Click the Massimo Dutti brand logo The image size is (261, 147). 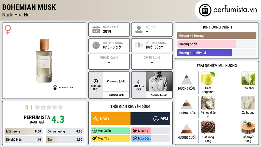click(116, 81)
